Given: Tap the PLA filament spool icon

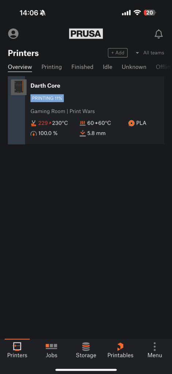Looking at the screenshot, I should click(x=131, y=123).
